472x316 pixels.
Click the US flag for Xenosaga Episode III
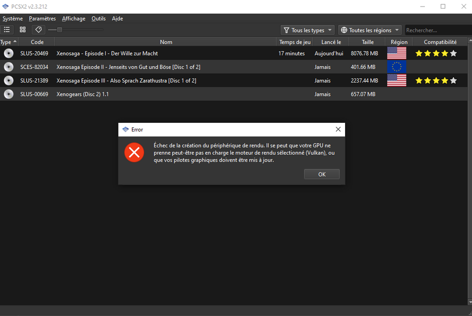[396, 81]
